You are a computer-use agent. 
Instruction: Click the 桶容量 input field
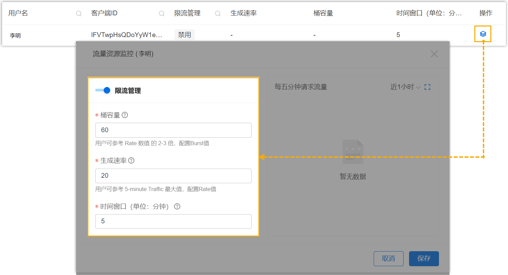[x=173, y=130]
